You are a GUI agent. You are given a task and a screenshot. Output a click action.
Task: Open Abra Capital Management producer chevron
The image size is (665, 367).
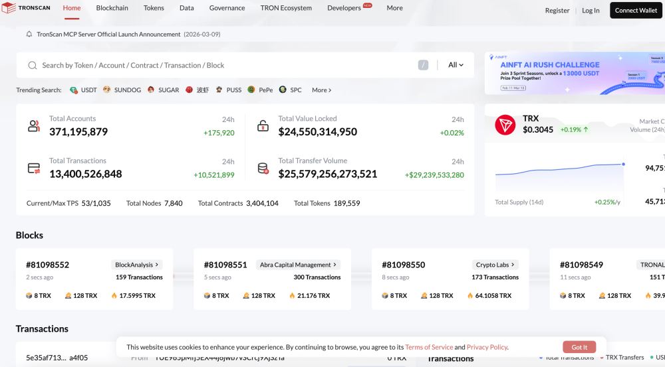click(334, 265)
